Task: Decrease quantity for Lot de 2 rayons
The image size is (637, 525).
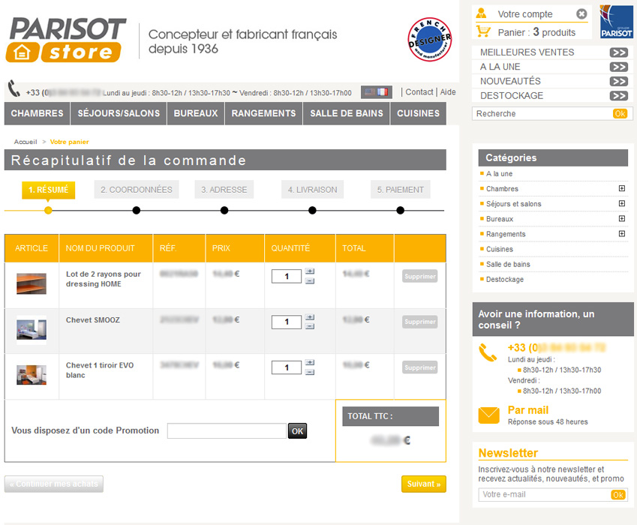Action: pos(310,281)
